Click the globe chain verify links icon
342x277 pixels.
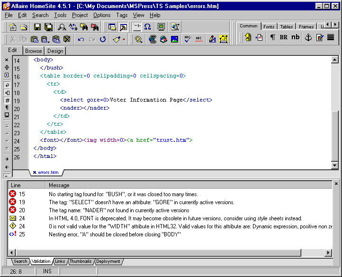[153, 39]
